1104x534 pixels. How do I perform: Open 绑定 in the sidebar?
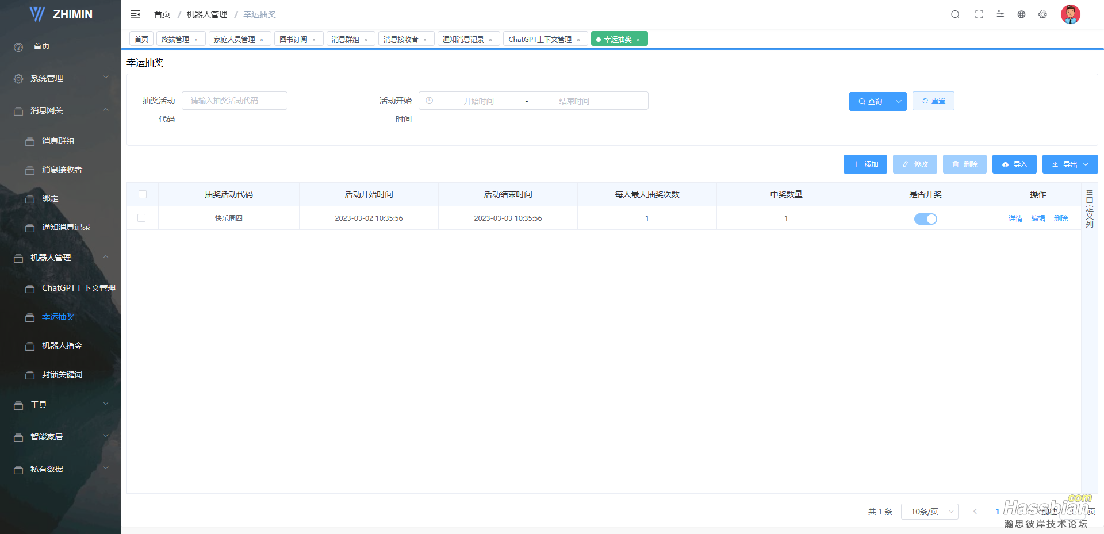pyautogui.click(x=50, y=198)
